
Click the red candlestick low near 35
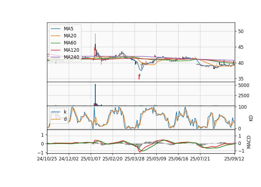click(x=139, y=77)
